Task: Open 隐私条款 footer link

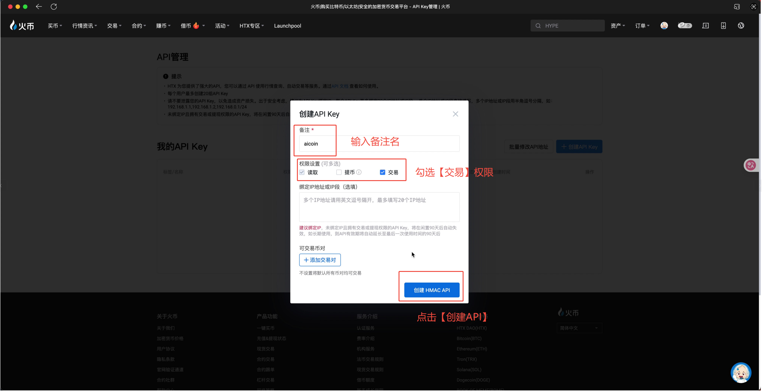Action: point(166,359)
